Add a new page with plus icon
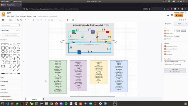The height and width of the screenshot is (106, 188). [43, 99]
